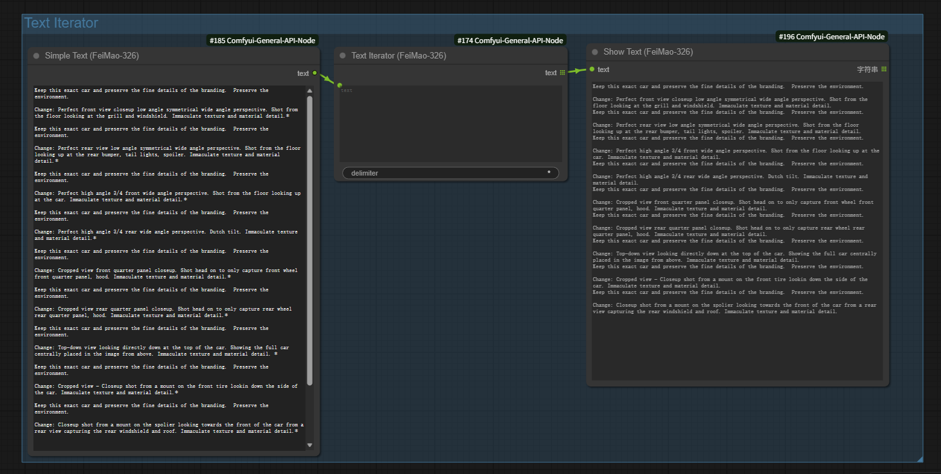The width and height of the screenshot is (941, 474).
Task: Collapse the Simple Text node via its dot
Action: pos(36,56)
